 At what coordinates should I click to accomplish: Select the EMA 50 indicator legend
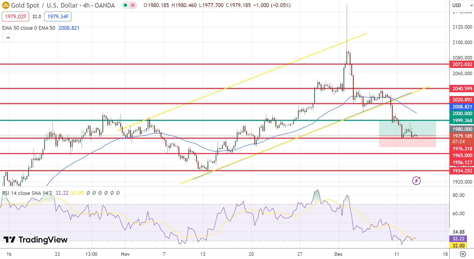pos(29,28)
